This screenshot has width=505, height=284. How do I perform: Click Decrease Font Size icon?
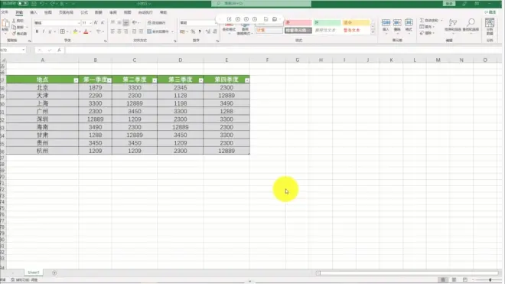point(103,22)
